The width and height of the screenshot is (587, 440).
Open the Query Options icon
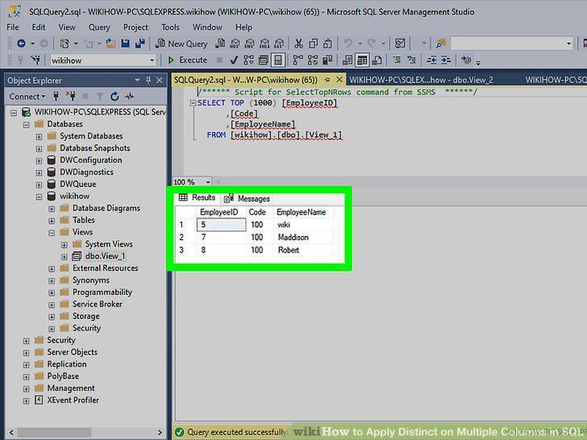coord(263,60)
